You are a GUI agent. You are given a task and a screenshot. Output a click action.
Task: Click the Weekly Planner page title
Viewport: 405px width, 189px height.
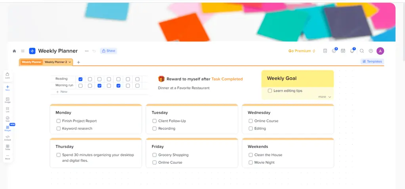tap(58, 51)
